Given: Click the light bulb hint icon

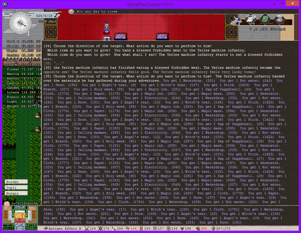Looking at the screenshot, I should [71, 12].
